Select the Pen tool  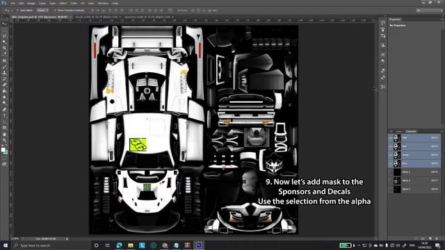[4, 110]
